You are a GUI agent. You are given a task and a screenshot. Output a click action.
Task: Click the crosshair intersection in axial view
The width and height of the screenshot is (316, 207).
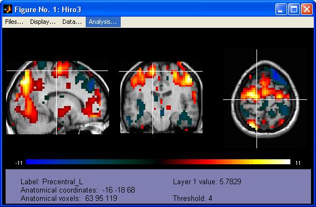[x=257, y=99]
